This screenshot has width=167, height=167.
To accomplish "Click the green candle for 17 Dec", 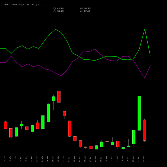I will click(x=16, y=132).
